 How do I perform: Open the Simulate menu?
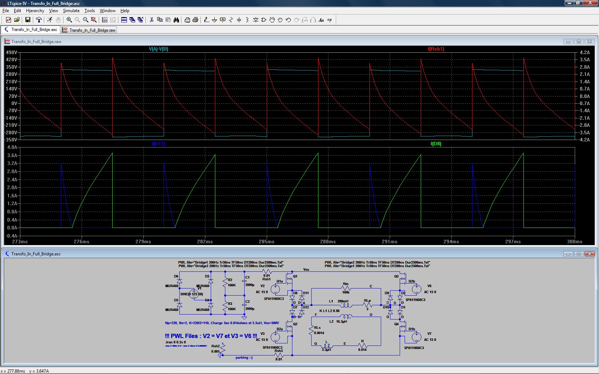tap(71, 11)
